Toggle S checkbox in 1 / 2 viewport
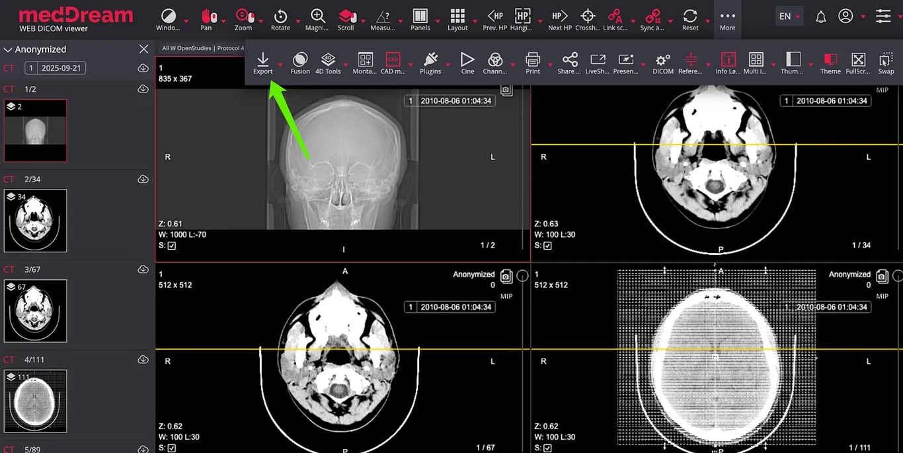This screenshot has height=453, width=903. click(x=172, y=246)
